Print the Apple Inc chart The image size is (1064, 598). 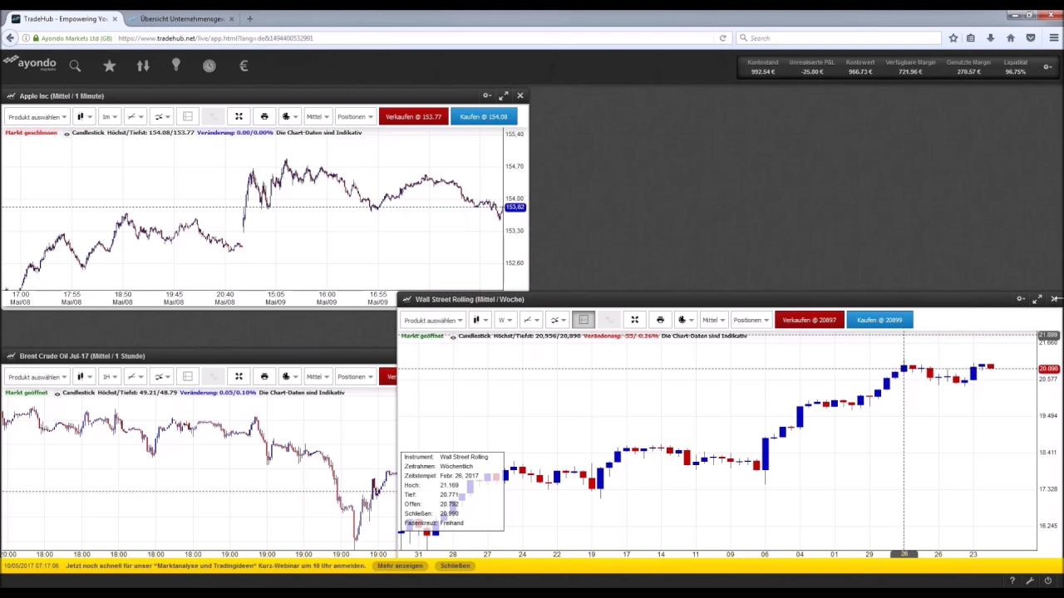(x=264, y=116)
